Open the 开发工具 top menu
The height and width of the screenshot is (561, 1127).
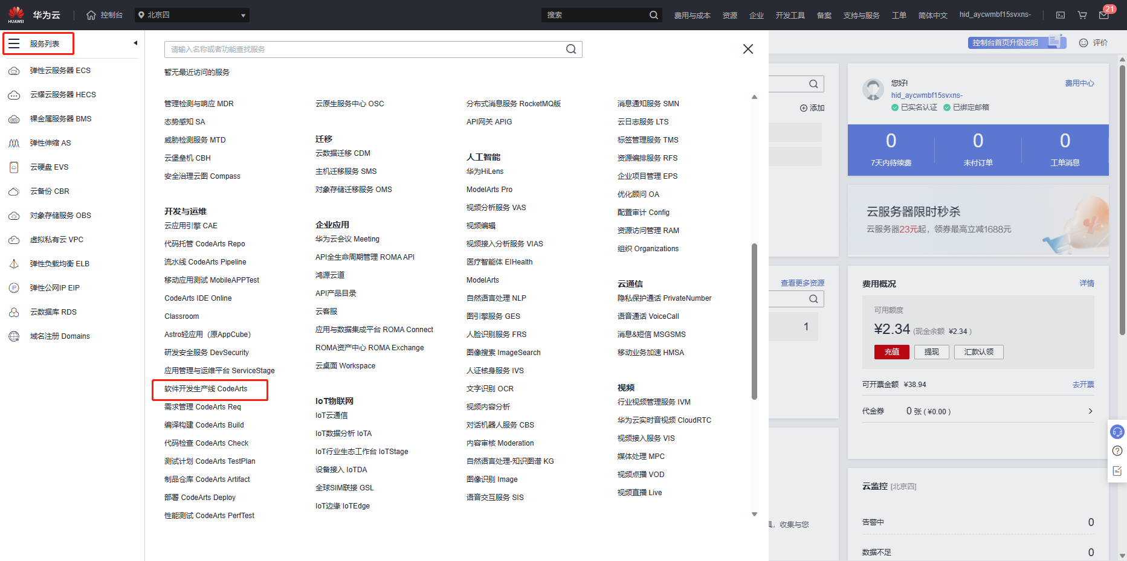click(x=790, y=15)
